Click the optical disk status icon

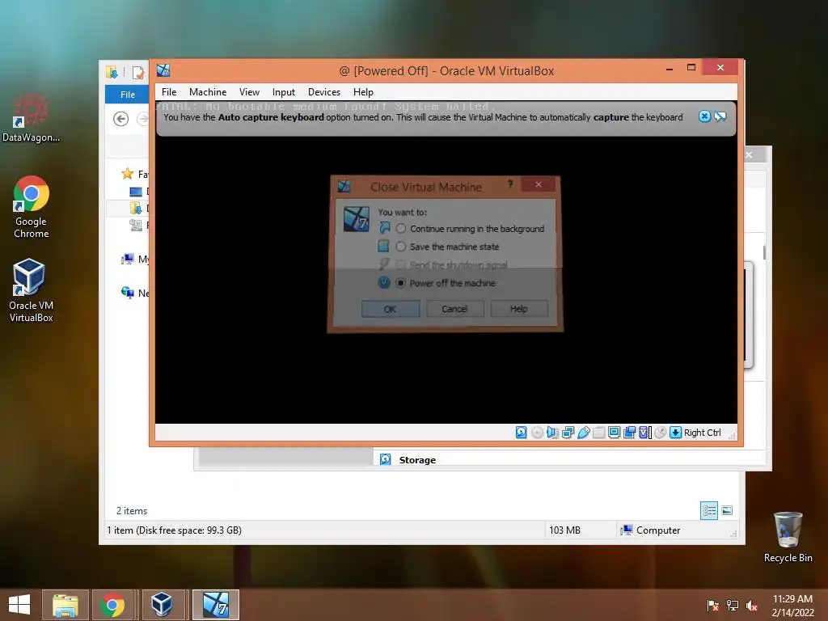point(537,433)
